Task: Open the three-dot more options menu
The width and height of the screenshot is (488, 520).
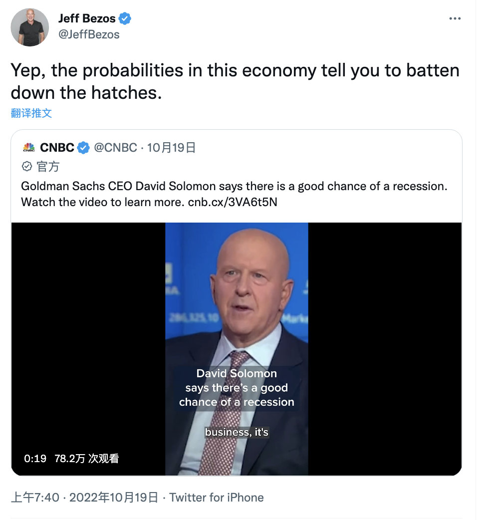Action: (x=455, y=18)
